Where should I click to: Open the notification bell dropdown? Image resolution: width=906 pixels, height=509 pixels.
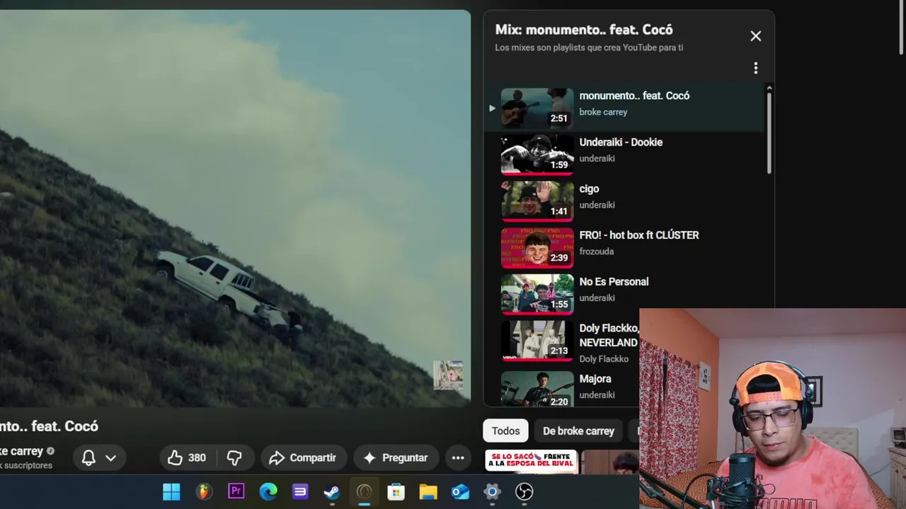tap(98, 457)
